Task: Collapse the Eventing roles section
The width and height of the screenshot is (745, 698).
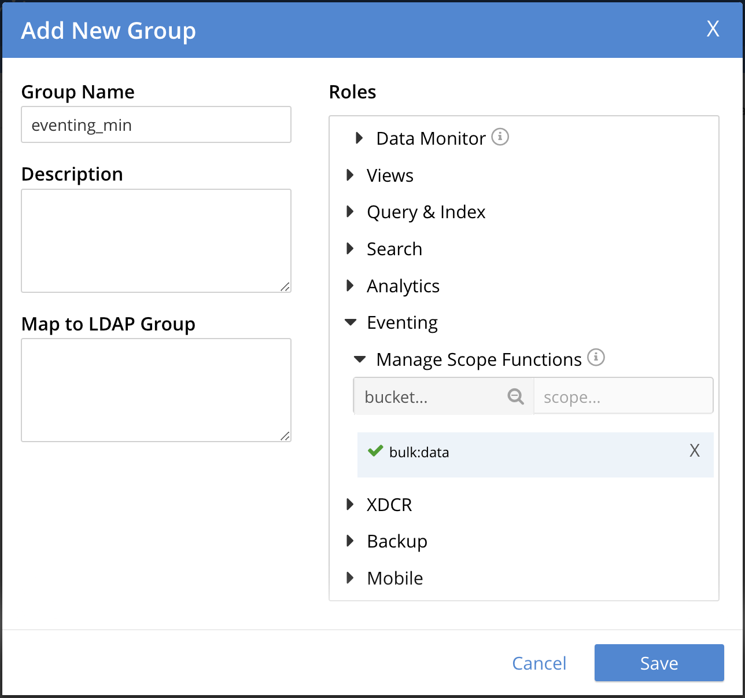Action: click(351, 322)
